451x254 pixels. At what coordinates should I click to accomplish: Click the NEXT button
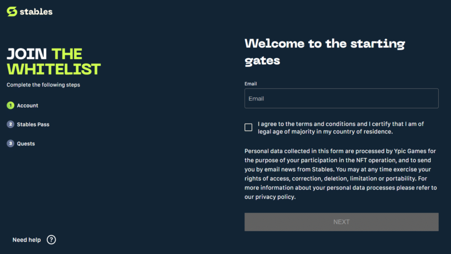[341, 222]
